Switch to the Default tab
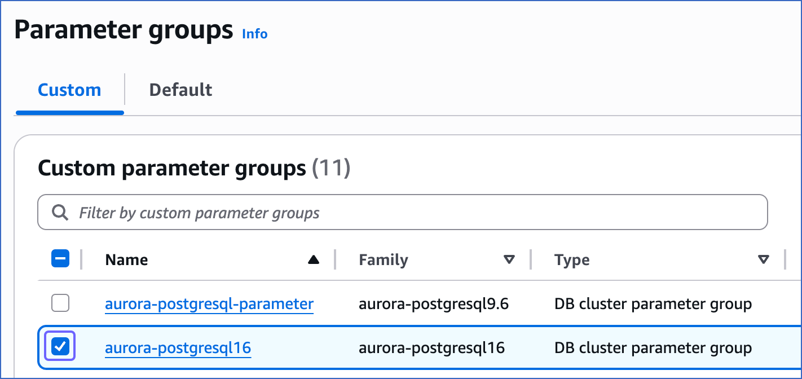 [180, 89]
